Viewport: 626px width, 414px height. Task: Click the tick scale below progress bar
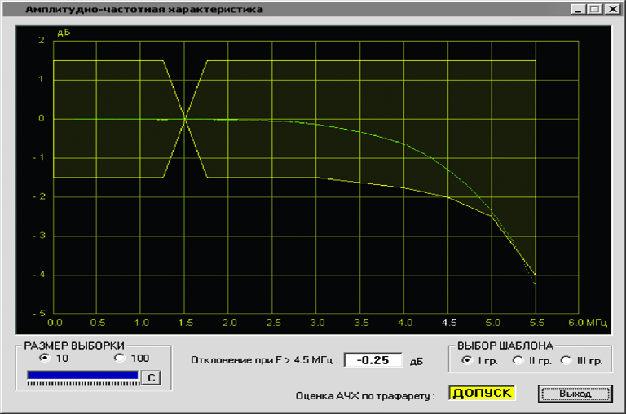click(83, 384)
